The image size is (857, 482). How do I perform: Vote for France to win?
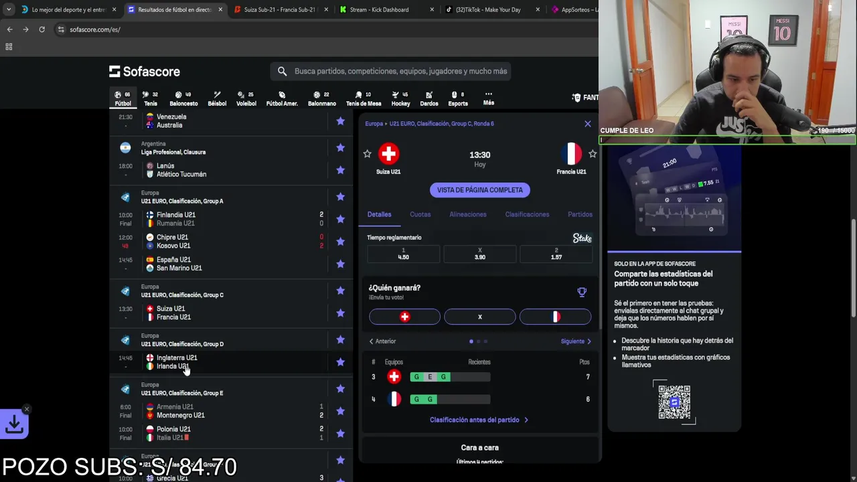[x=556, y=317]
